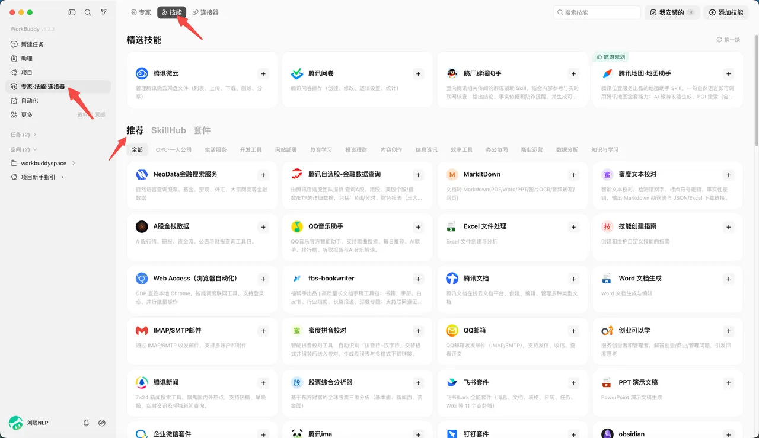
Task: Filter by 开发工具 category
Action: pyautogui.click(x=251, y=150)
